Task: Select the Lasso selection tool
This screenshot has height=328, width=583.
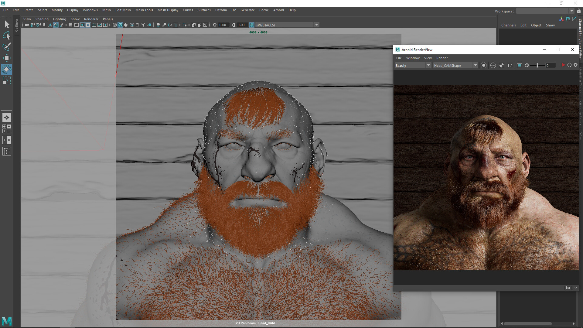Action: 7,36
